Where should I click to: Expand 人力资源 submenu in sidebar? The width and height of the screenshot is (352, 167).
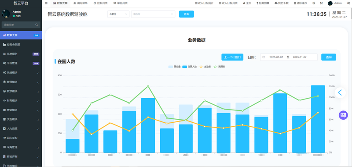tap(21, 129)
